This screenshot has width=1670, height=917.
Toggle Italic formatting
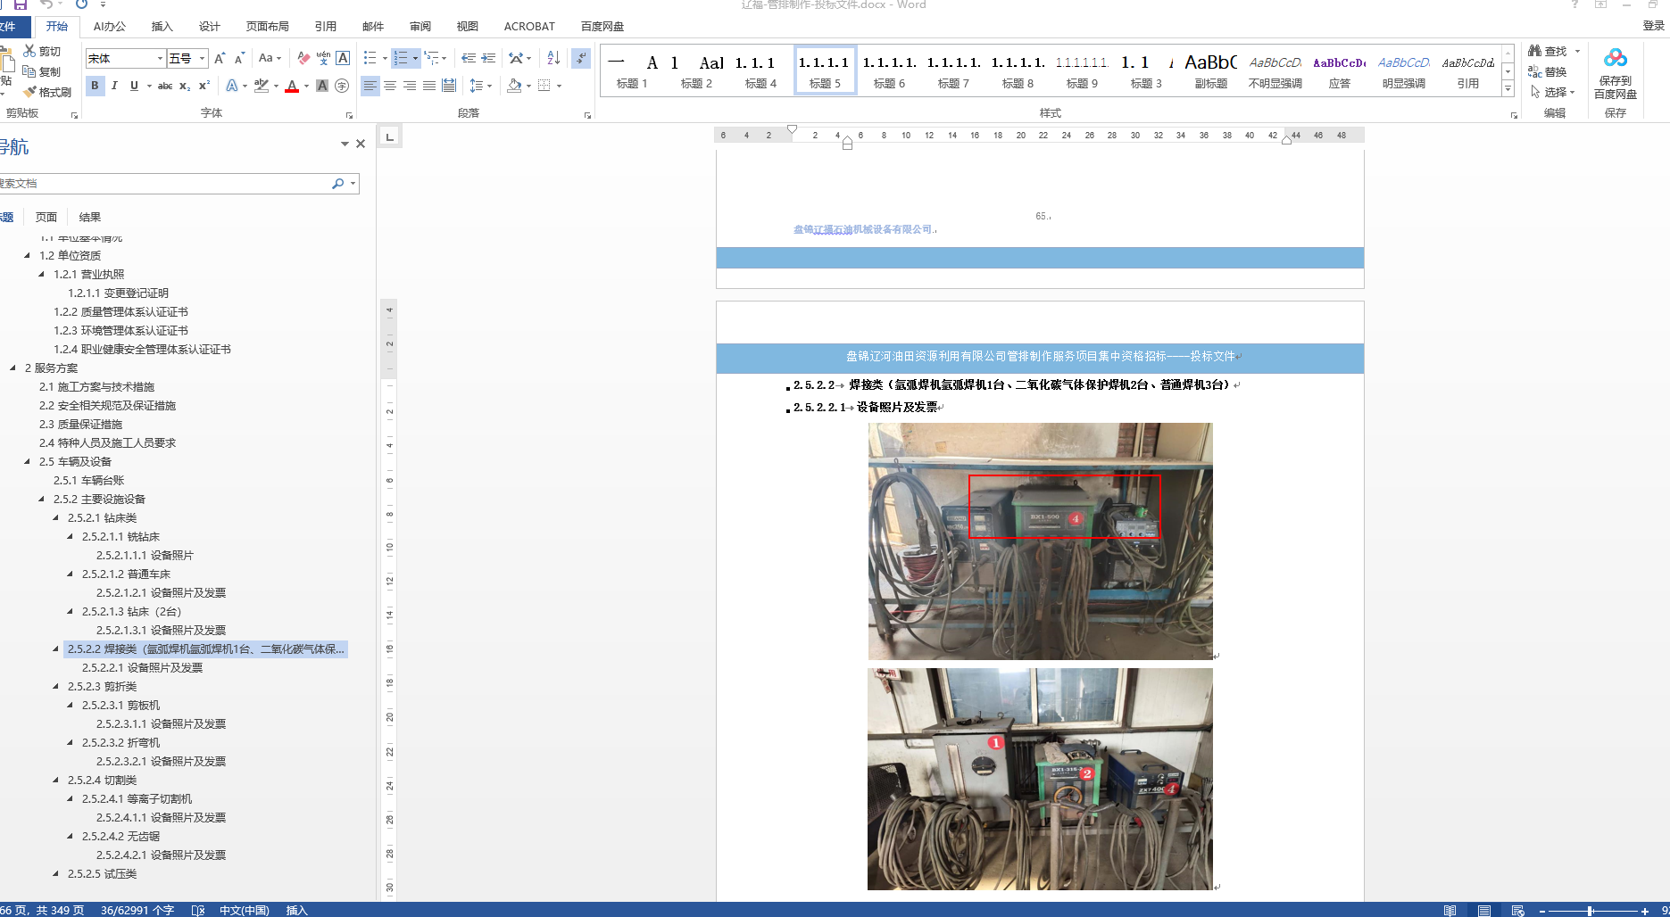pyautogui.click(x=114, y=86)
